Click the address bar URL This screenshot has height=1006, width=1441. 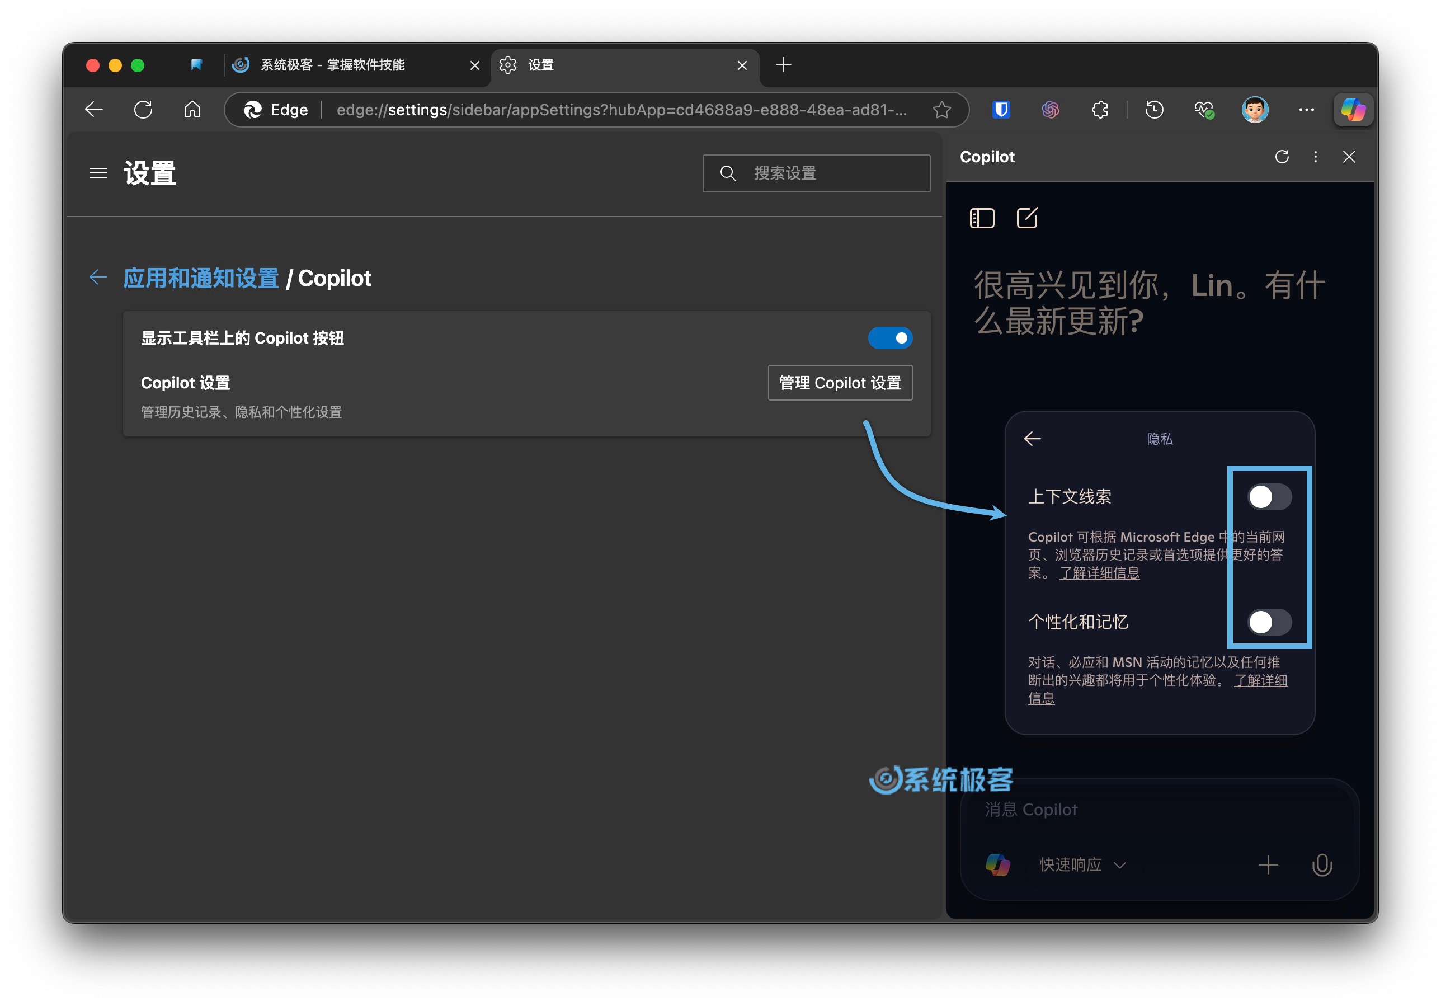[621, 110]
